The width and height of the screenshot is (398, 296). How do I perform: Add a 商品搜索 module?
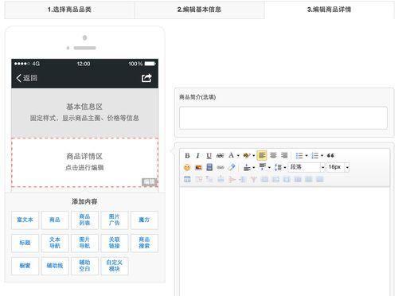click(144, 243)
